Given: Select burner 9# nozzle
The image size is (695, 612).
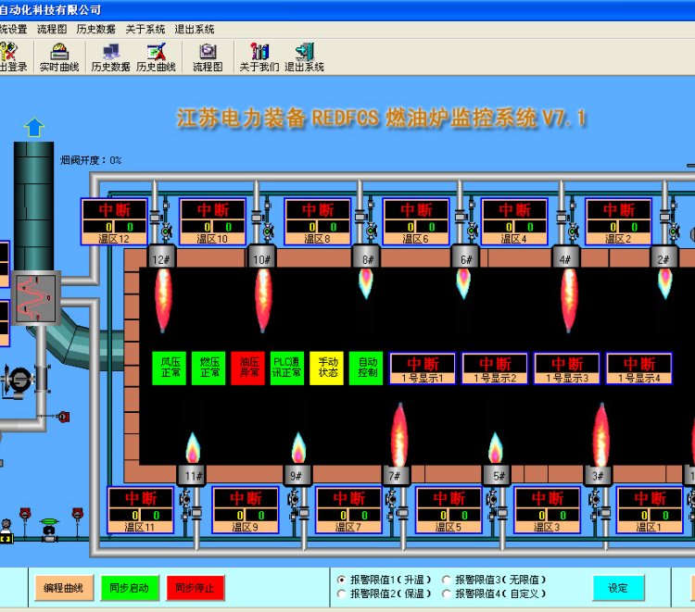Looking at the screenshot, I should tap(297, 475).
